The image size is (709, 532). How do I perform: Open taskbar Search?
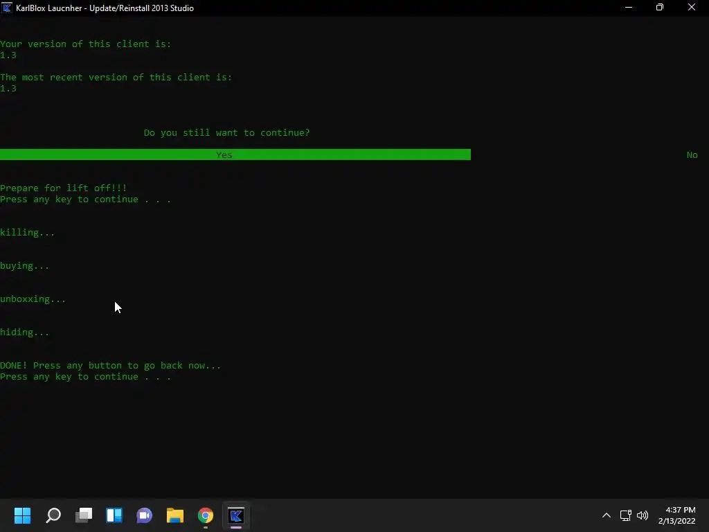(x=53, y=515)
